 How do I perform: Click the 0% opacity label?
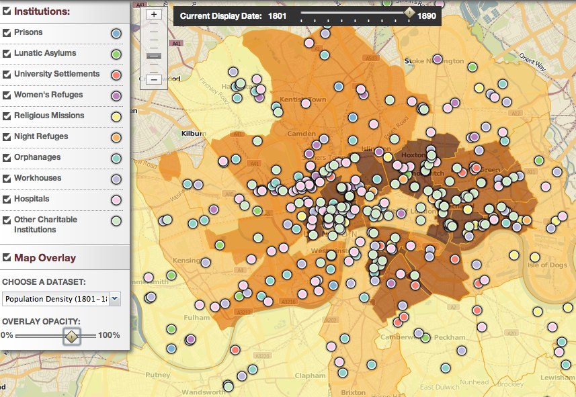click(7, 335)
